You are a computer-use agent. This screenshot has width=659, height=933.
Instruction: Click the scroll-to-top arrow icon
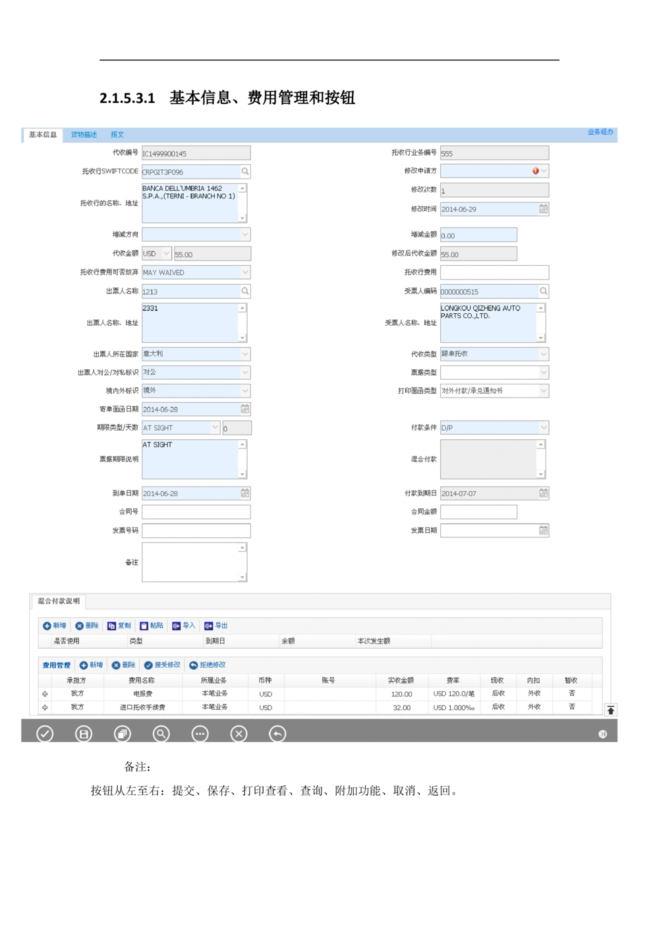point(611,710)
